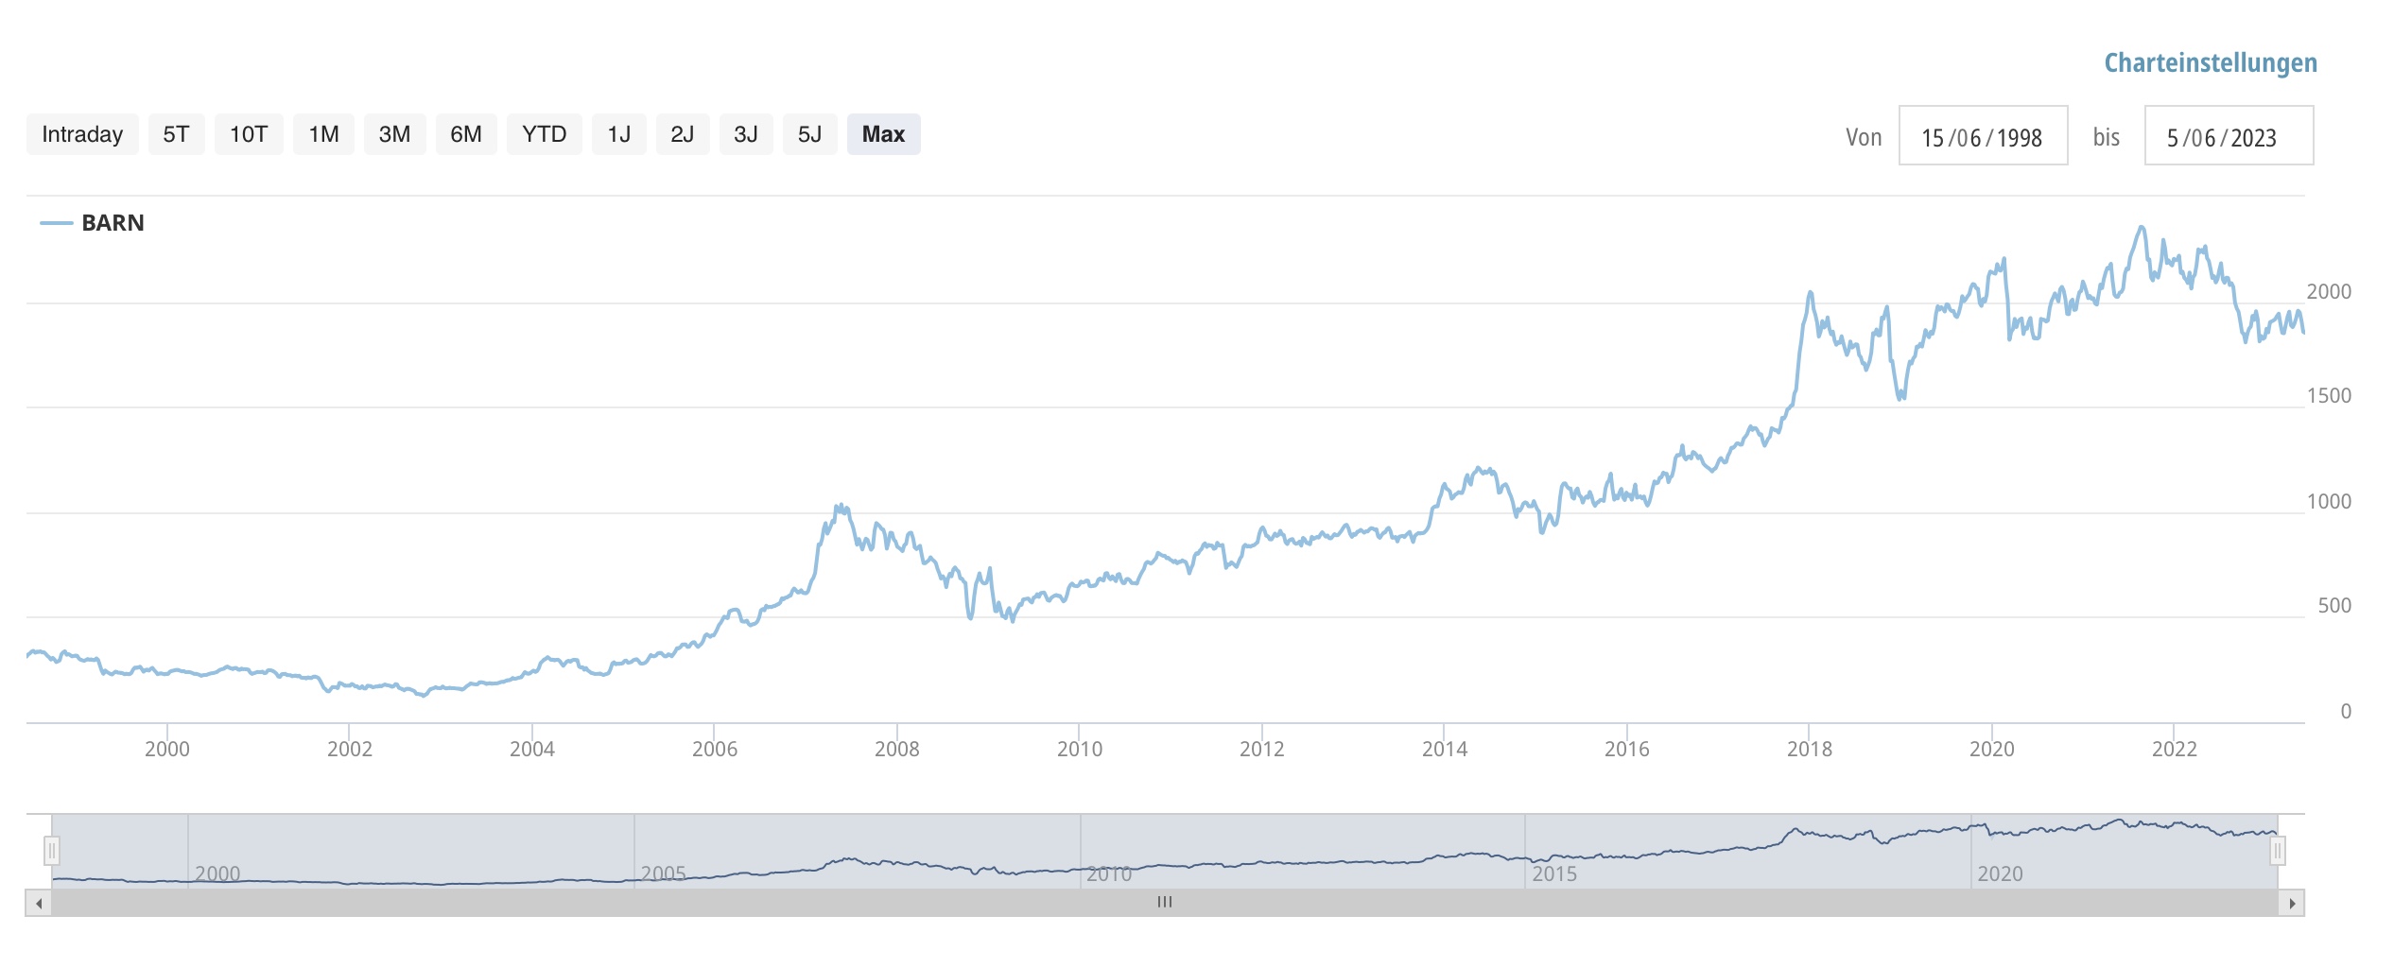The width and height of the screenshot is (2394, 968).
Task: Select the YTD range button
Action: (x=544, y=134)
